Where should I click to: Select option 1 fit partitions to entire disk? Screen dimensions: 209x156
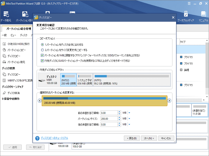pyautogui.click(x=42, y=44)
